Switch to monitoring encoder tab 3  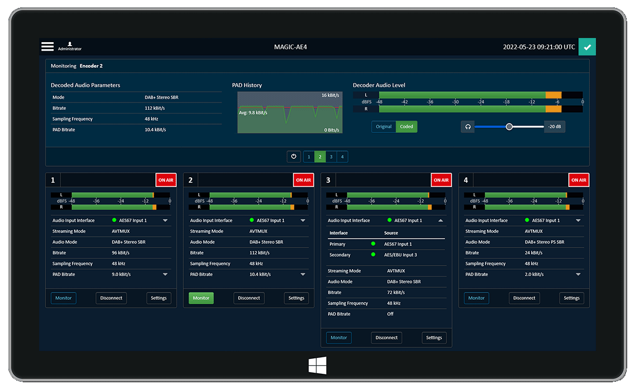point(331,157)
